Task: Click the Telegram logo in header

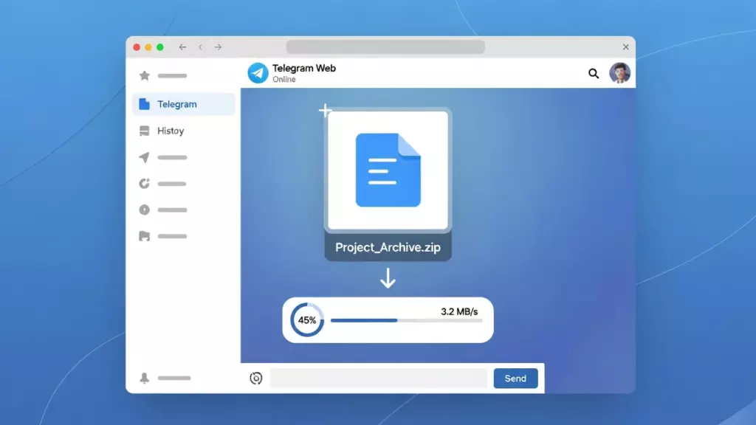Action: [258, 72]
